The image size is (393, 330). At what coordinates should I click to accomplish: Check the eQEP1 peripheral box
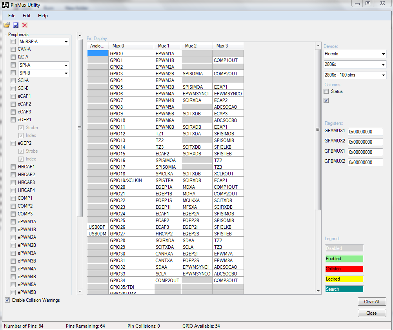13,120
